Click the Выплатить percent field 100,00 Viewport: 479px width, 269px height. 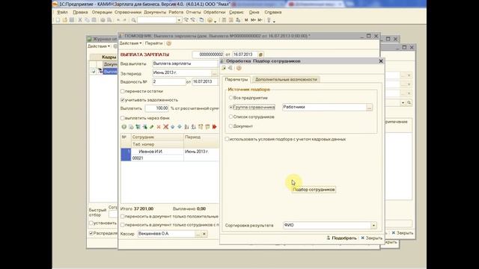pyautogui.click(x=156, y=108)
